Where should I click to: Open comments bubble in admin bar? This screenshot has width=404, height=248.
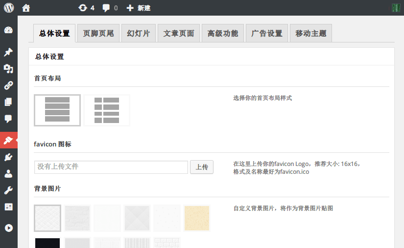[110, 8]
